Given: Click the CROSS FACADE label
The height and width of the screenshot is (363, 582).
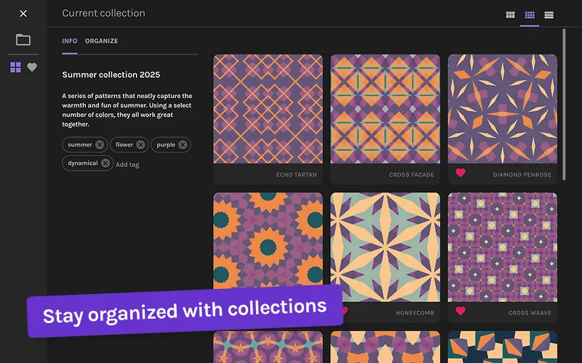Looking at the screenshot, I should [412, 175].
